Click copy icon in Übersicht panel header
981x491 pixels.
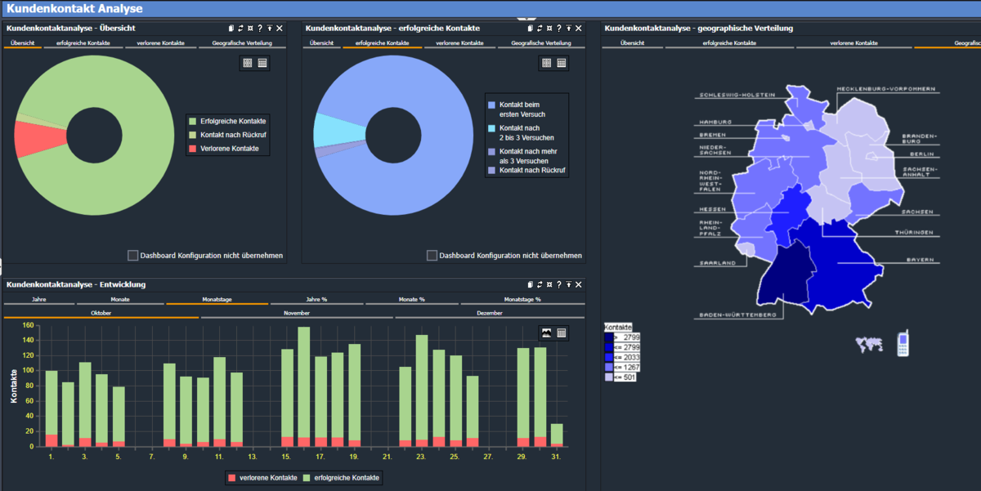pyautogui.click(x=231, y=29)
